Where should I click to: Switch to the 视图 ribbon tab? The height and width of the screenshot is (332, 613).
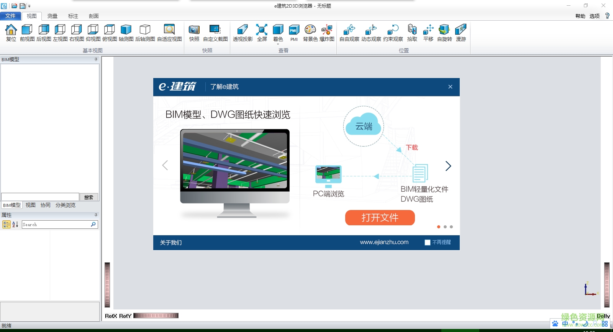click(x=32, y=16)
